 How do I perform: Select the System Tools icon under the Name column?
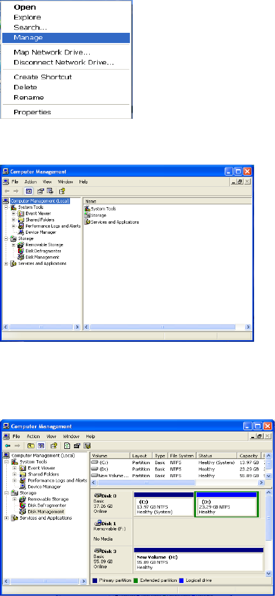[87, 209]
